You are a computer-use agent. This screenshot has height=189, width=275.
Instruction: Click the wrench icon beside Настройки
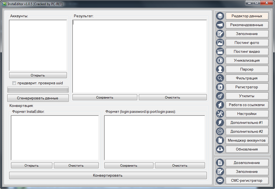[220, 114]
